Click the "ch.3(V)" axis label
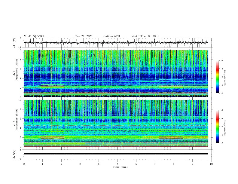The height and width of the screenshot is (184, 238). tap(14, 154)
